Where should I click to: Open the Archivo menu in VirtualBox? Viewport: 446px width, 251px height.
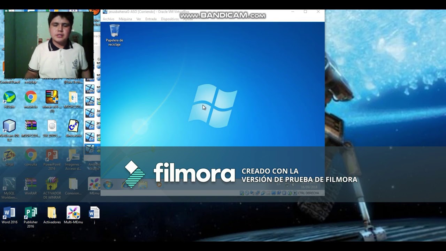pyautogui.click(x=108, y=19)
